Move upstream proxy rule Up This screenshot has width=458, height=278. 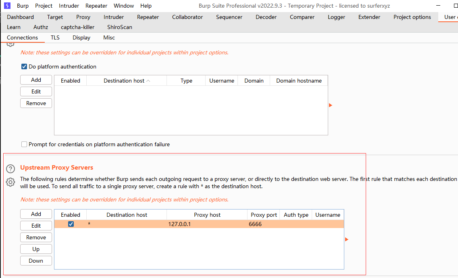36,249
